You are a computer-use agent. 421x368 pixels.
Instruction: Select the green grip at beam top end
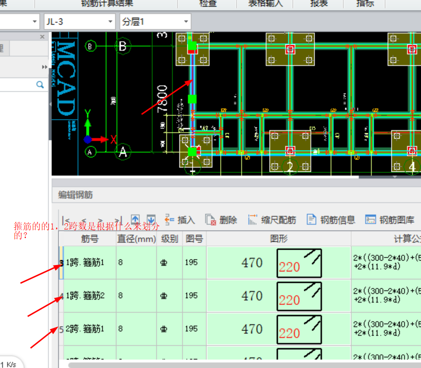click(x=192, y=45)
